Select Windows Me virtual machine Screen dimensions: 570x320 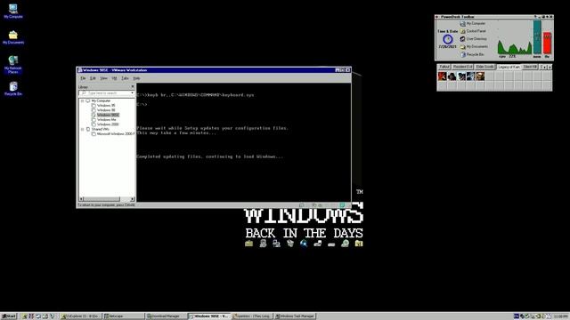106,119
